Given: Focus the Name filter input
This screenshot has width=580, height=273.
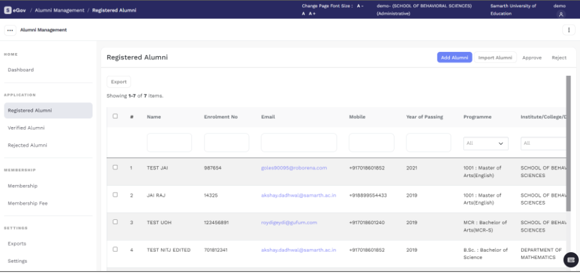Looking at the screenshot, I should pos(169,143).
